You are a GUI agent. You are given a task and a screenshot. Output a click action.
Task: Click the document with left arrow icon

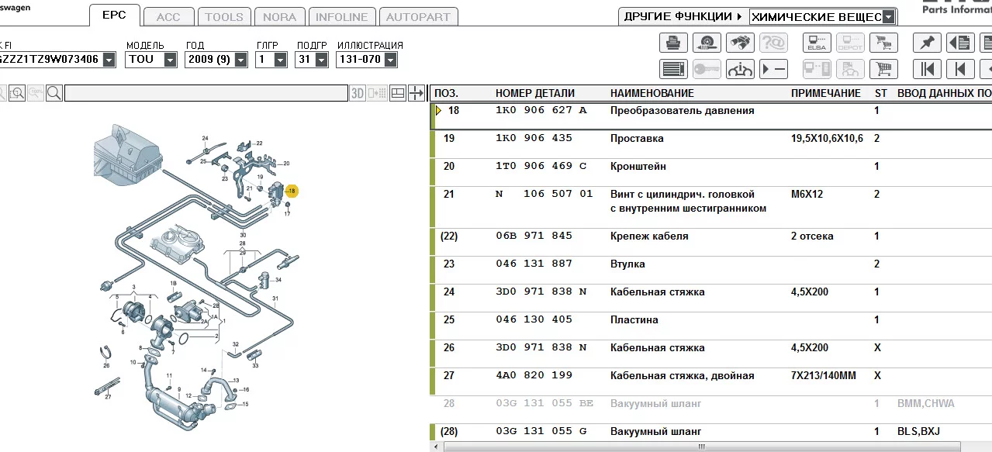960,43
